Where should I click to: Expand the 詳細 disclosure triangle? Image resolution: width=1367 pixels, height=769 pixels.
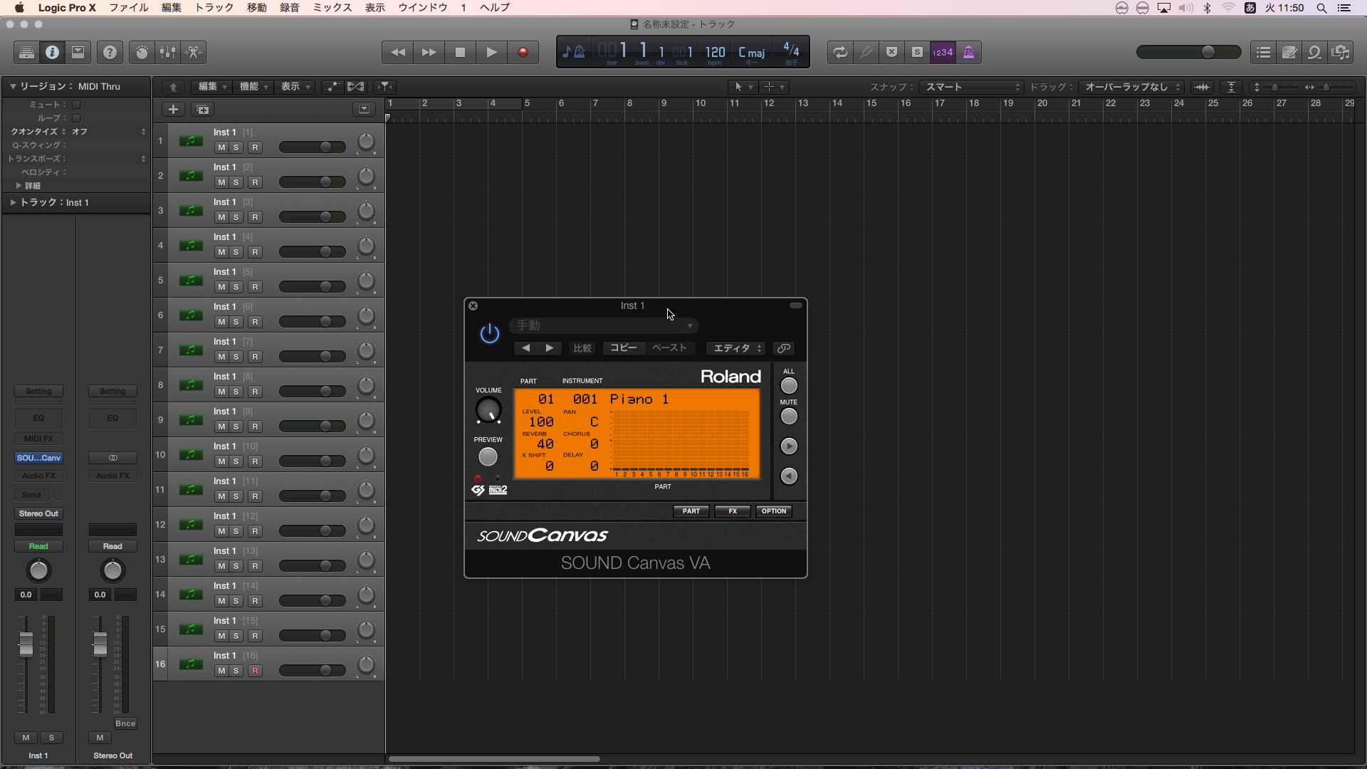coord(19,185)
